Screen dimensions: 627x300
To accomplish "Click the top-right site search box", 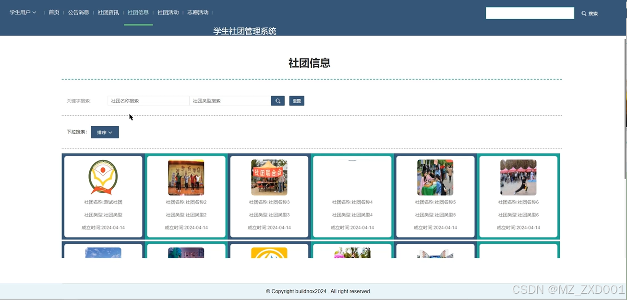I will pos(530,13).
